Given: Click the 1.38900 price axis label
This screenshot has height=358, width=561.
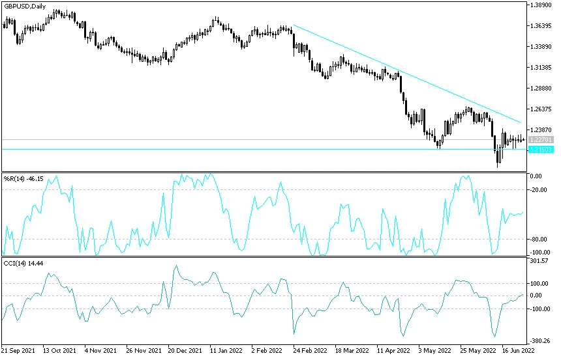Looking at the screenshot, I should pos(541,5).
